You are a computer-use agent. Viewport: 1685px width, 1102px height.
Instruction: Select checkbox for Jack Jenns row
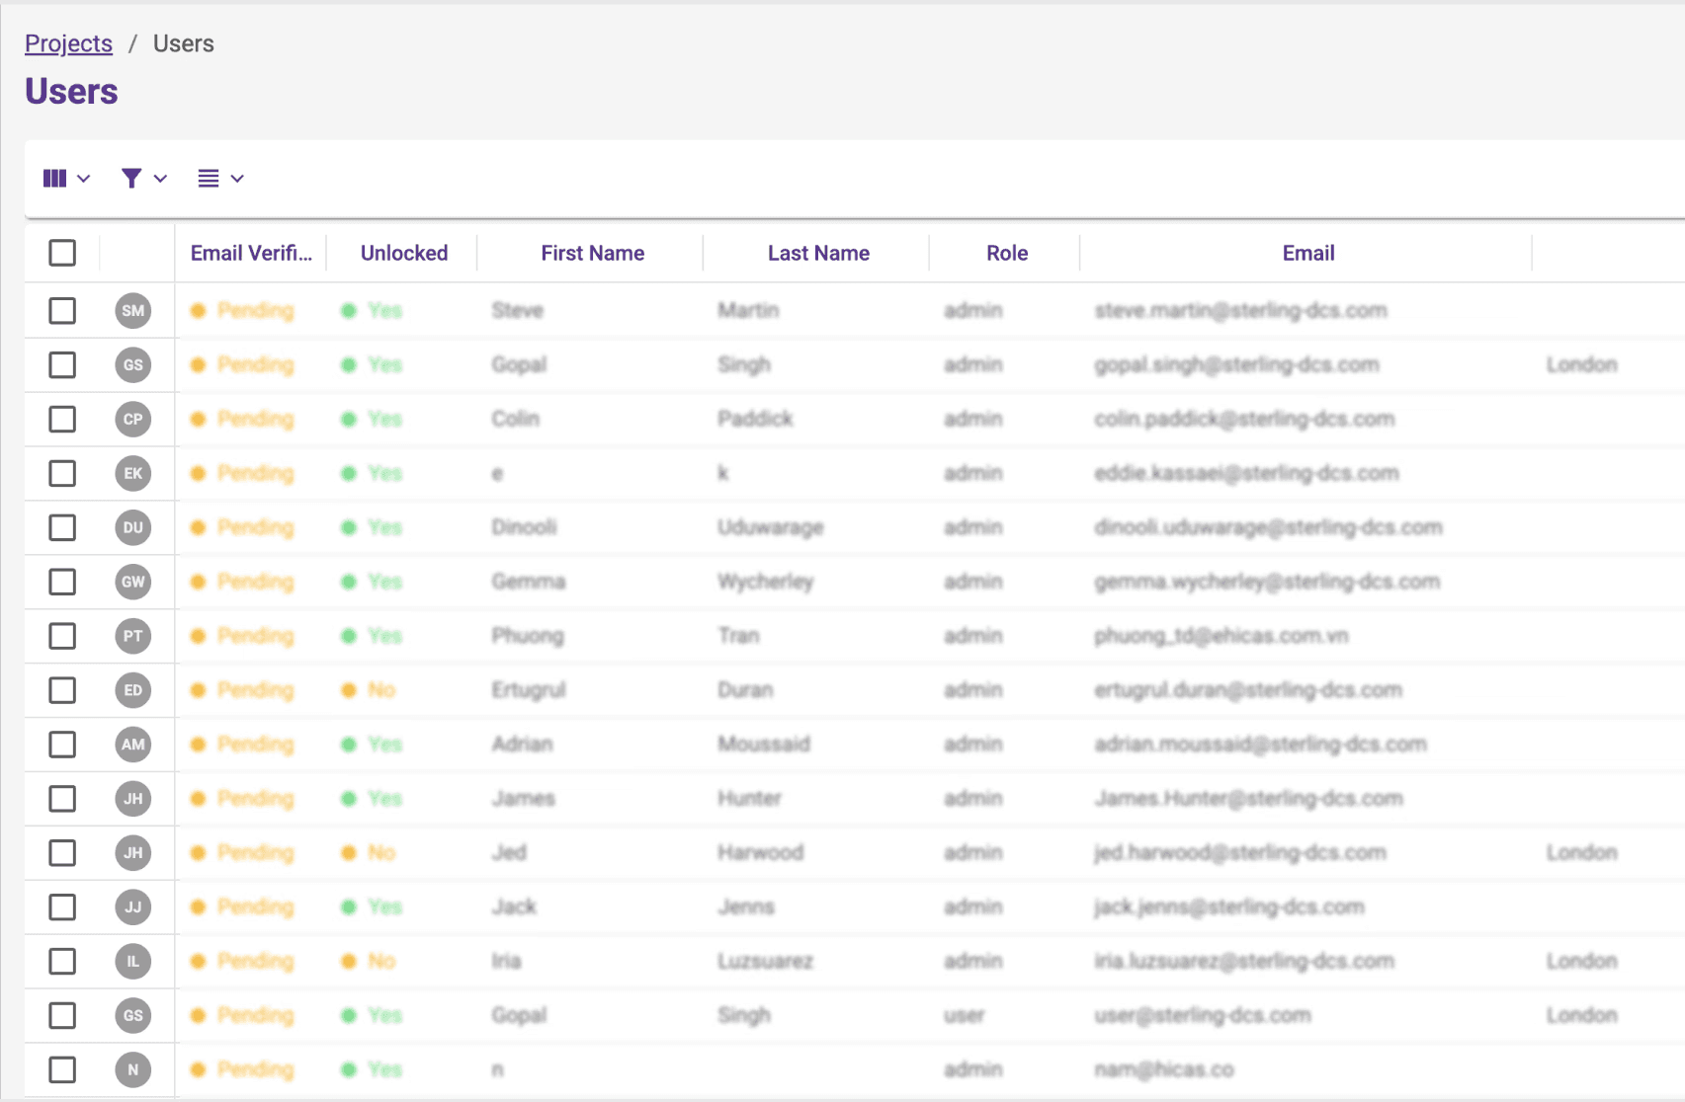click(x=62, y=907)
